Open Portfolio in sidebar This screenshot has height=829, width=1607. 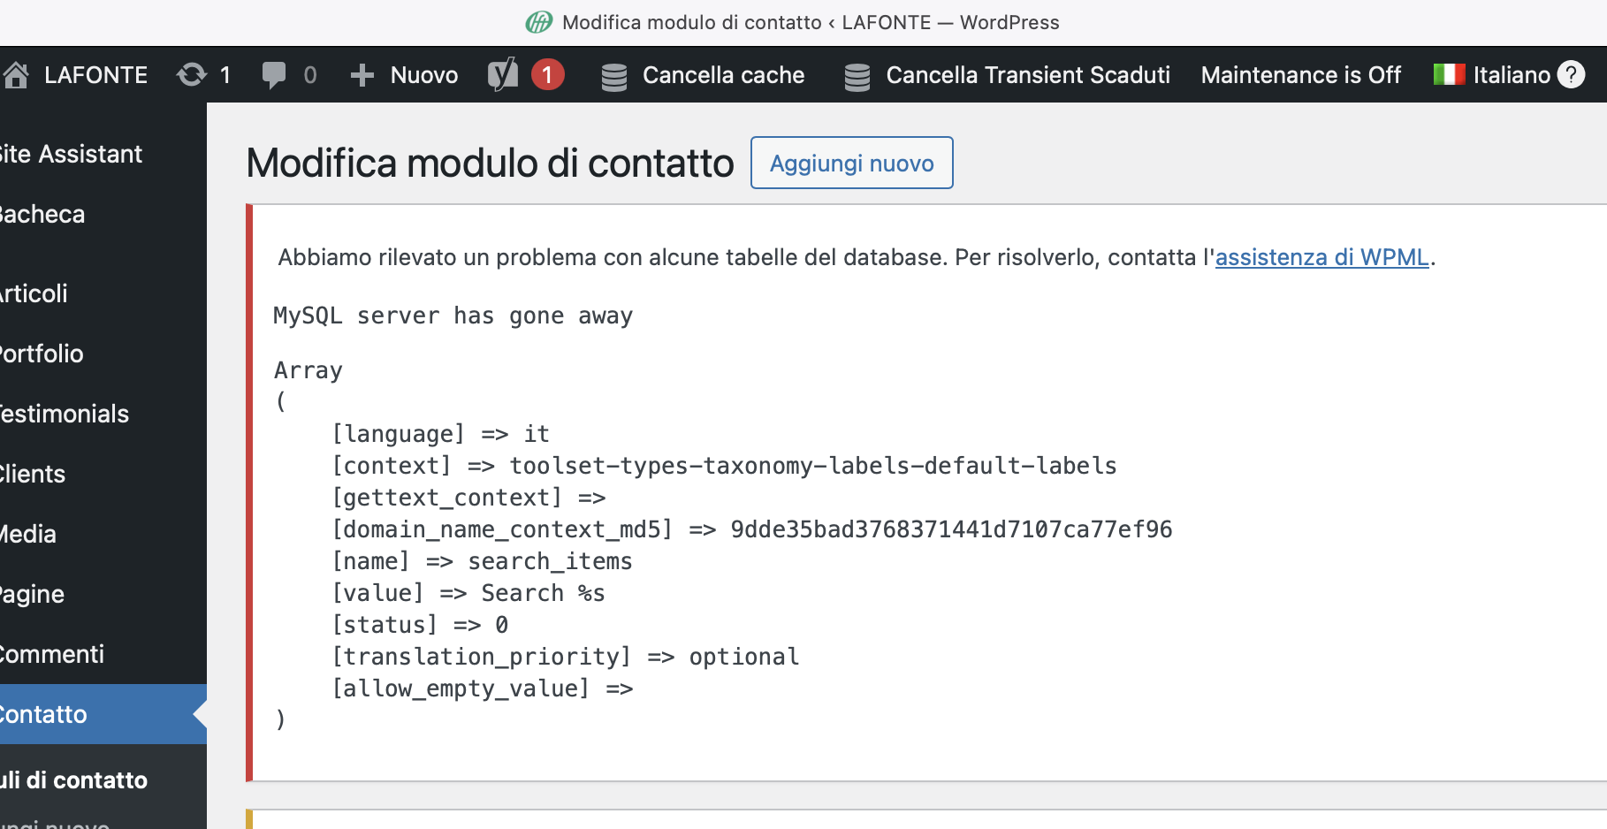point(42,354)
